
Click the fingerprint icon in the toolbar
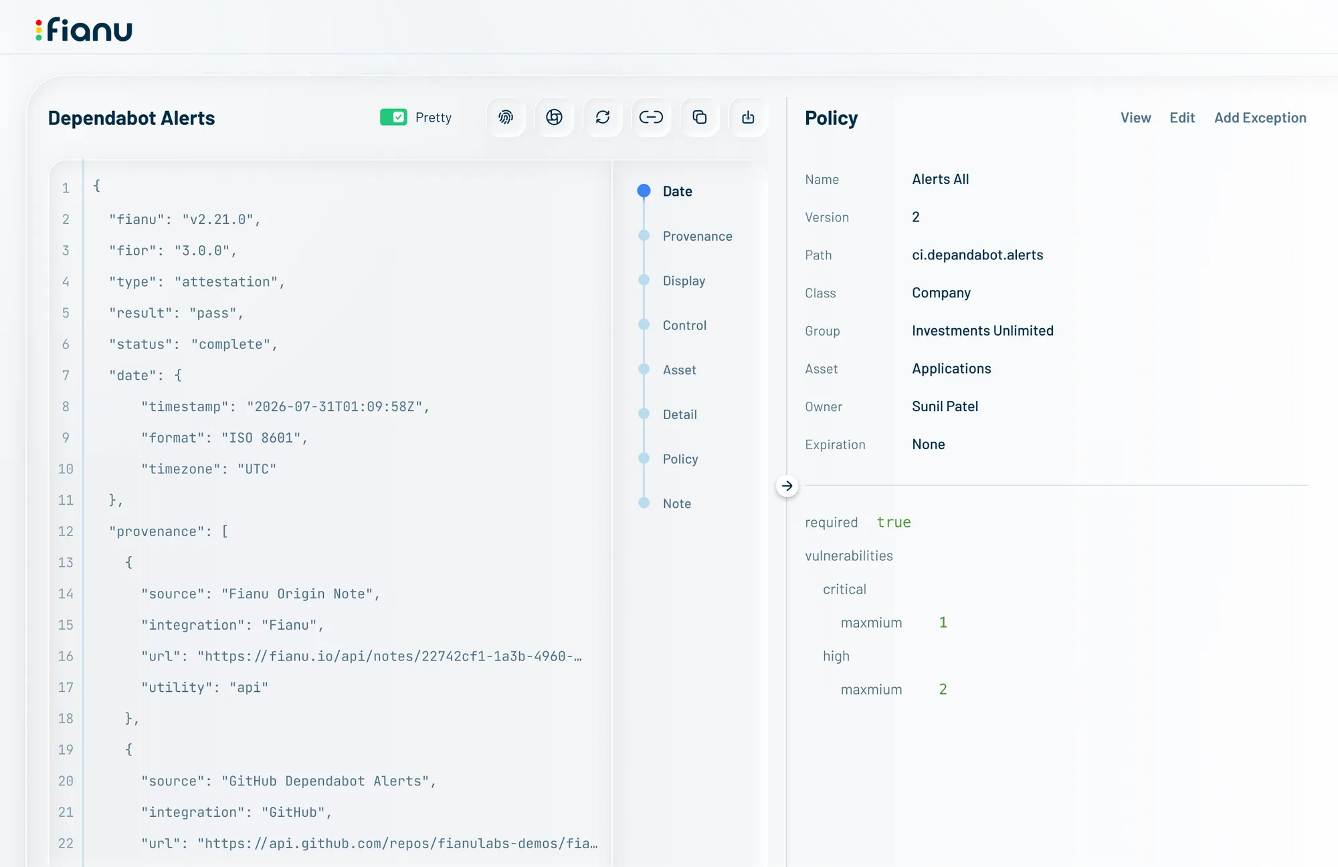[x=506, y=118]
